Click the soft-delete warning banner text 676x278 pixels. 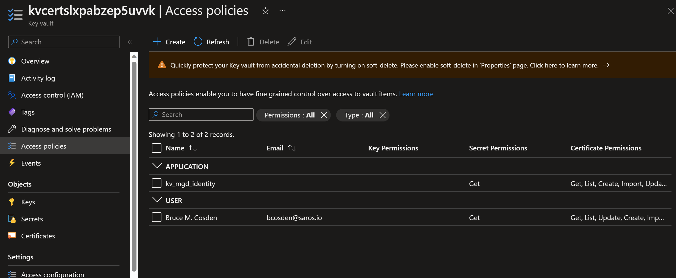tap(384, 65)
